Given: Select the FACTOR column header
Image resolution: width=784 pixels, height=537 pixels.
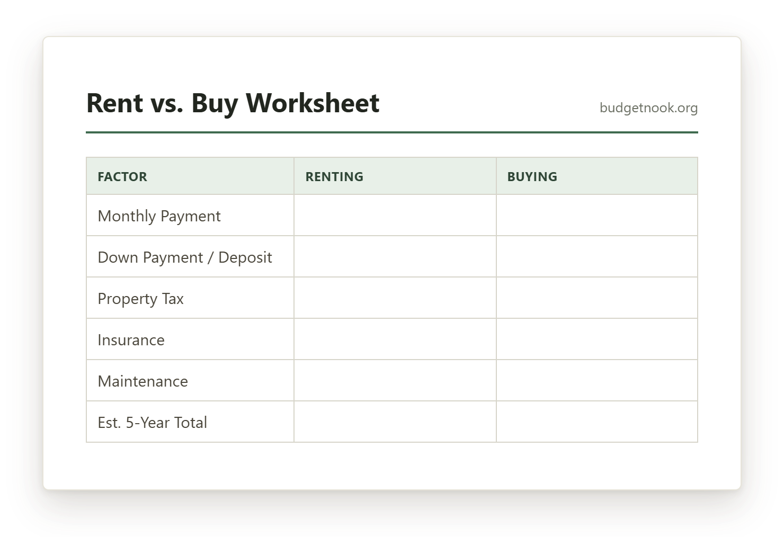Looking at the screenshot, I should point(190,176).
